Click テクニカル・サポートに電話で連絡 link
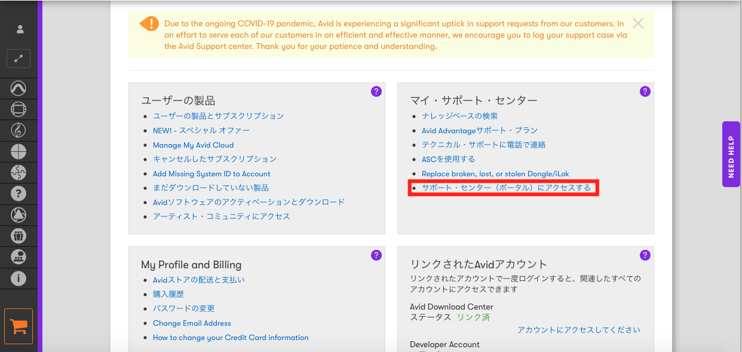 484,145
